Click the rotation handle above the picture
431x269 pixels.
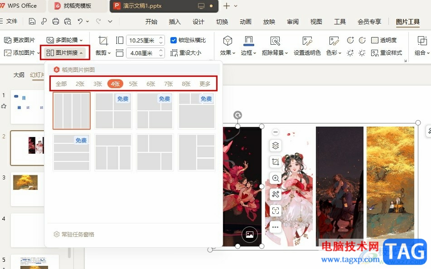tap(238, 115)
